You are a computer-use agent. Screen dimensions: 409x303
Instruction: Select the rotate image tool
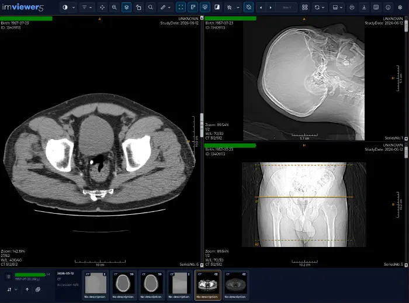(138, 7)
